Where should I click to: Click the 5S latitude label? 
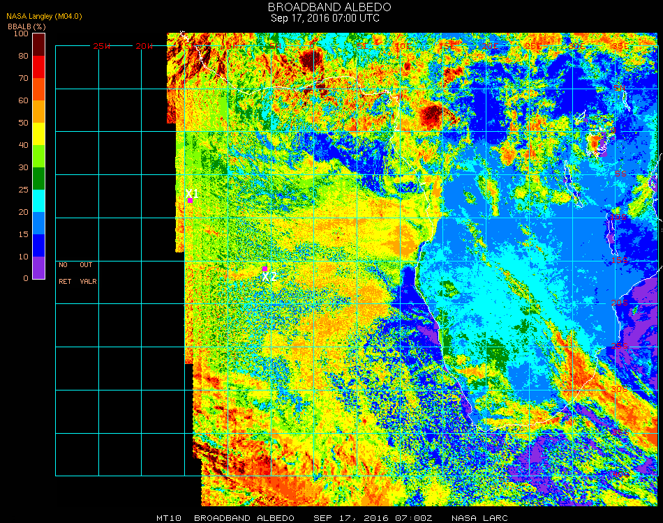click(x=620, y=174)
